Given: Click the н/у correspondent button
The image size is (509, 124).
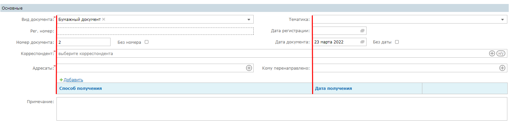Looking at the screenshot, I should tap(501, 53).
